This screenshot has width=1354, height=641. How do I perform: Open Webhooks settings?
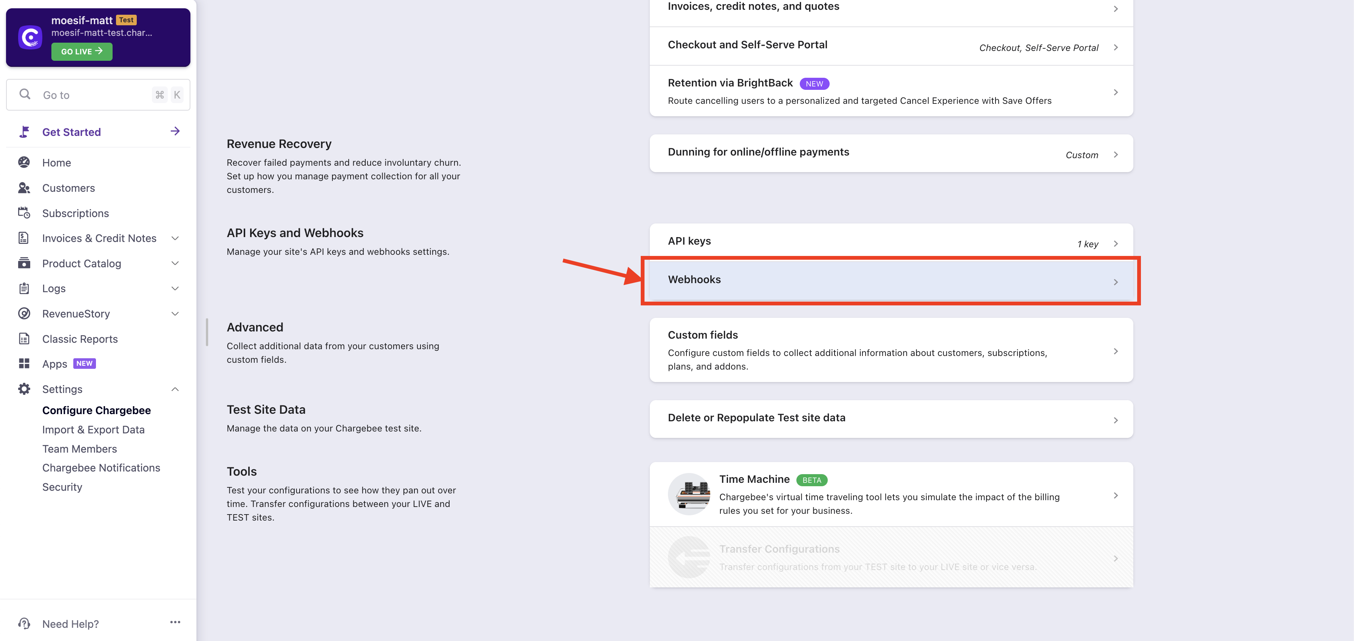point(891,280)
